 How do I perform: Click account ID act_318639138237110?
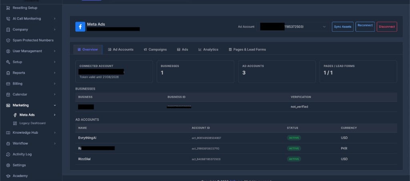coord(205,149)
